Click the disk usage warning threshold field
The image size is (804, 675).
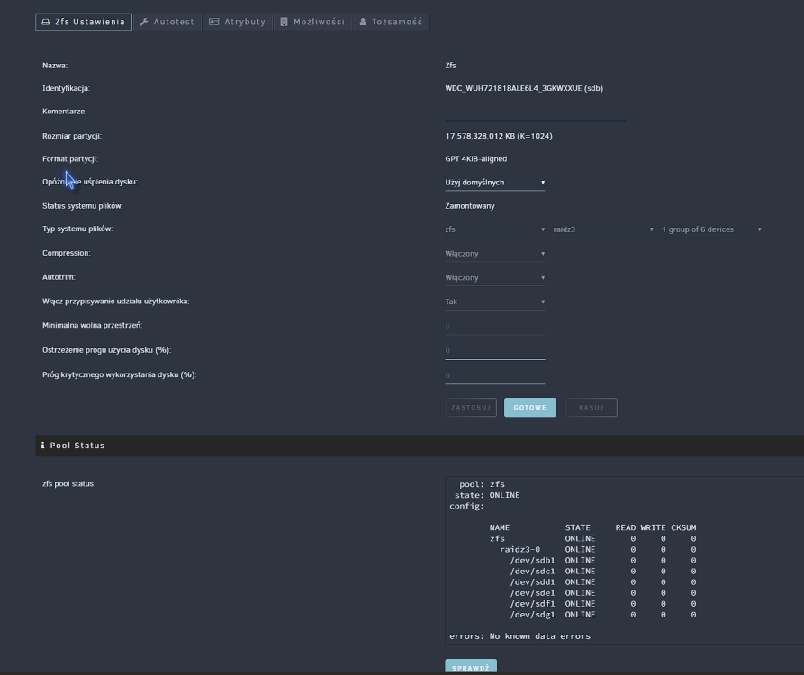(x=495, y=351)
